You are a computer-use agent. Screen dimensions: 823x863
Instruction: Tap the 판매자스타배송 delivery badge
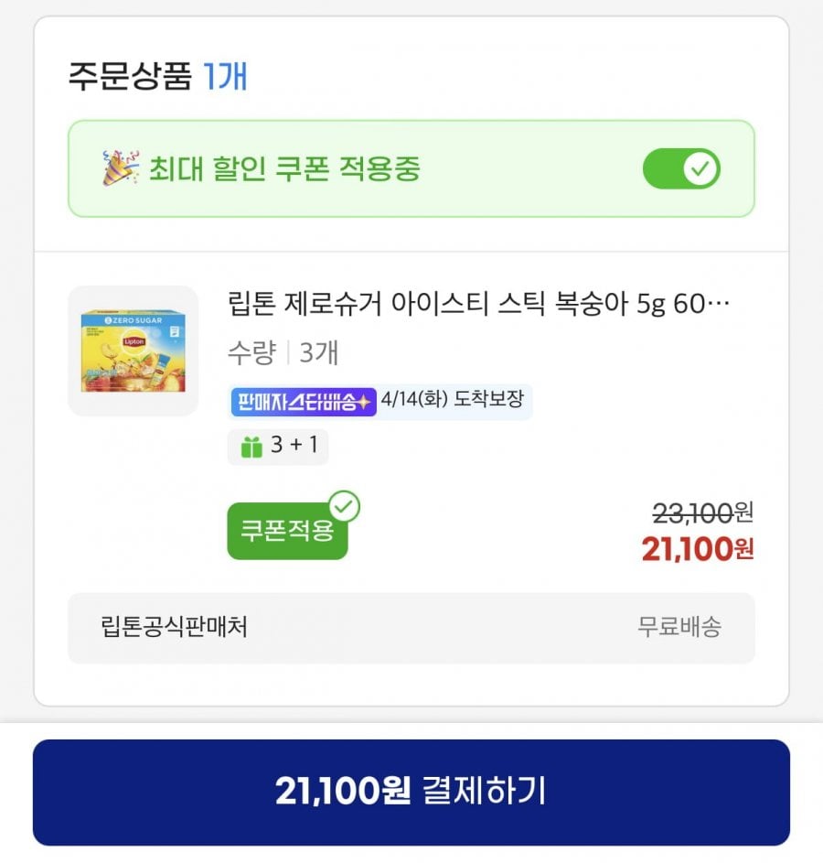pos(303,402)
